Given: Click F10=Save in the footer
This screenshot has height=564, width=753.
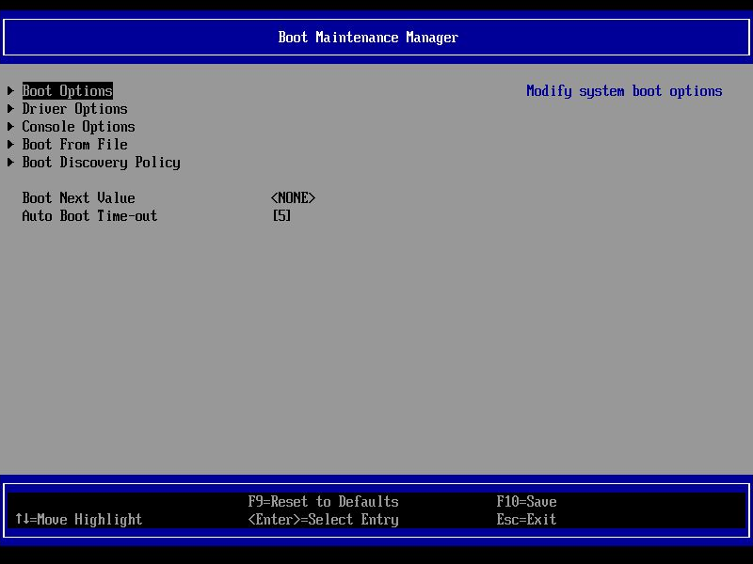Looking at the screenshot, I should (526, 501).
